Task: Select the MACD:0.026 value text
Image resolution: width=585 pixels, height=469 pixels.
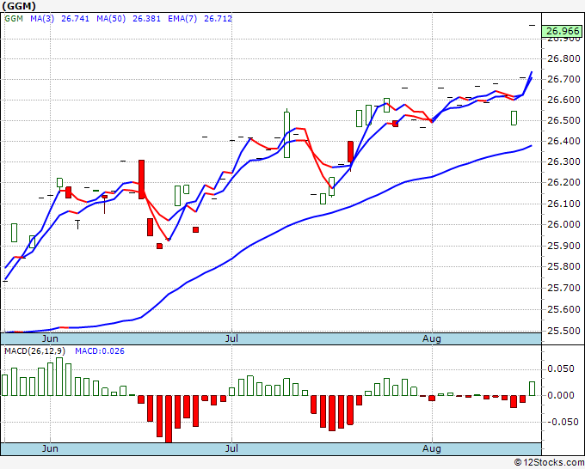Action: 100,351
